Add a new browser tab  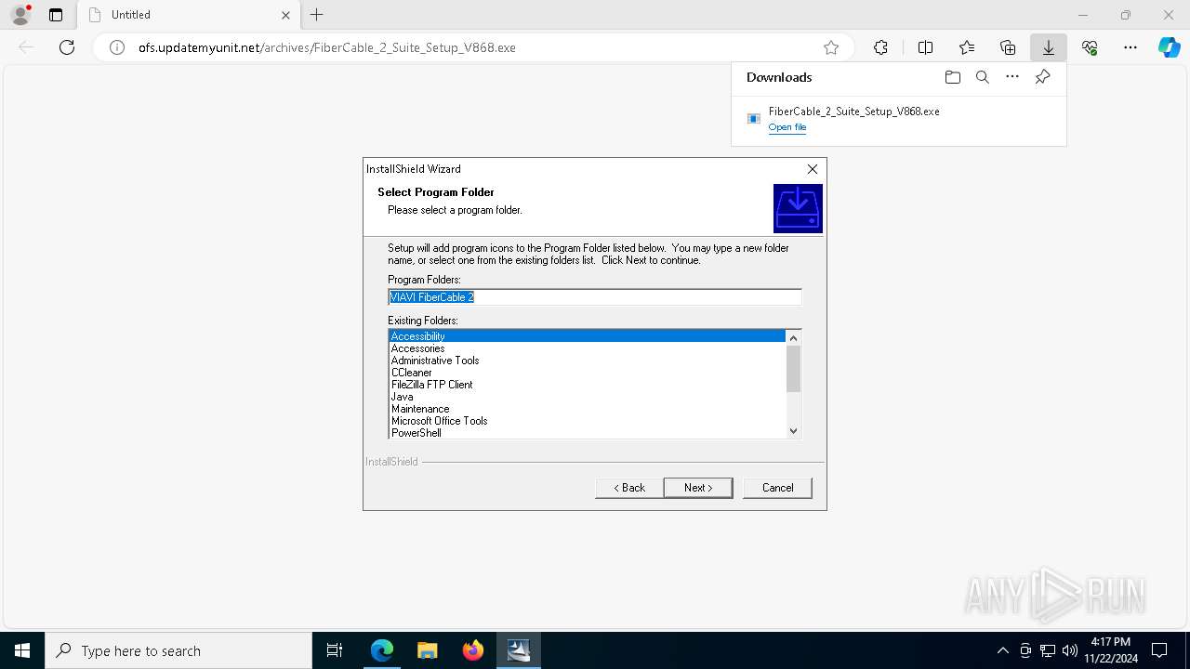(x=317, y=15)
